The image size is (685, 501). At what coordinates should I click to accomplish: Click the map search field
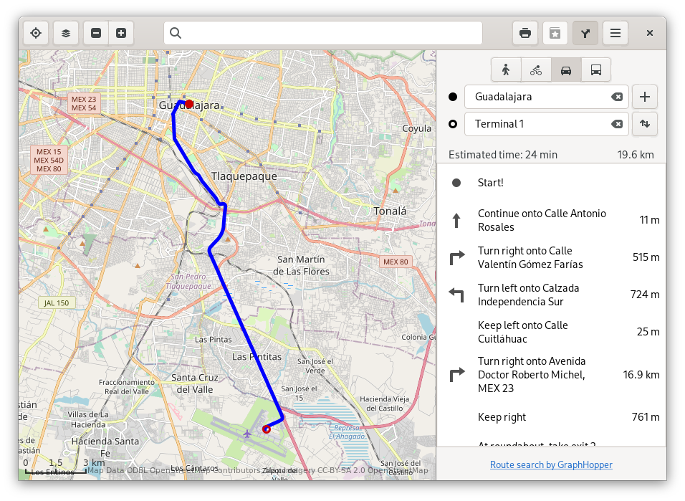[322, 33]
